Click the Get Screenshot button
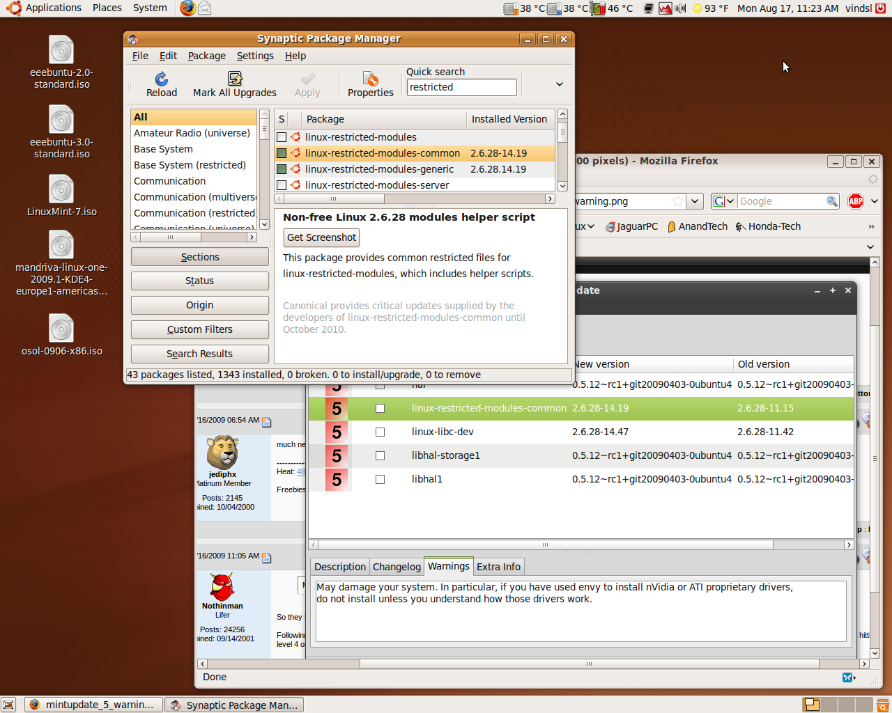The image size is (892, 713). click(x=321, y=237)
